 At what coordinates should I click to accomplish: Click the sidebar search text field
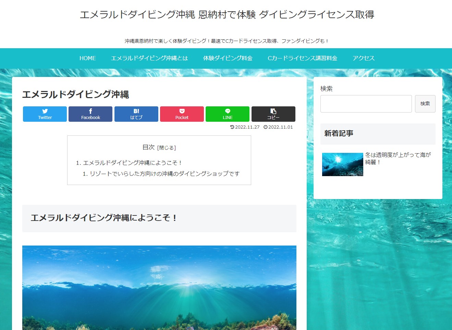tap(366, 104)
